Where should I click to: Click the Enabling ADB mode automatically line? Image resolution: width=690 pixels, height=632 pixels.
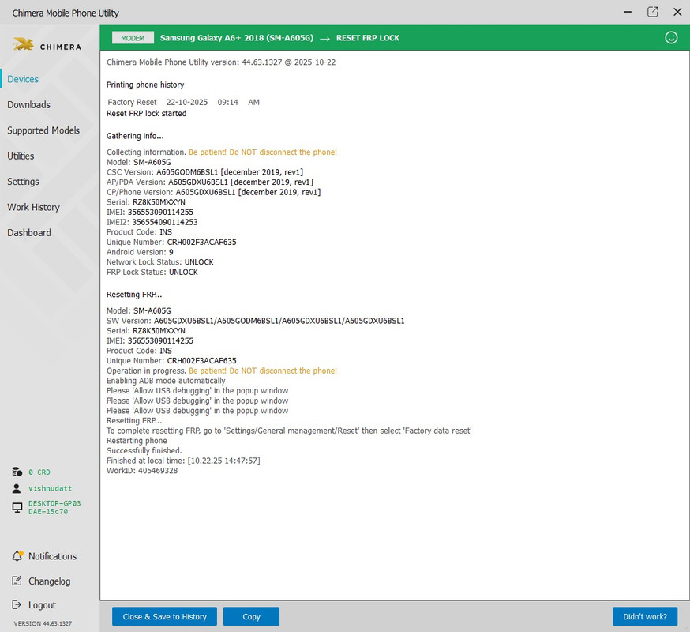coord(166,381)
